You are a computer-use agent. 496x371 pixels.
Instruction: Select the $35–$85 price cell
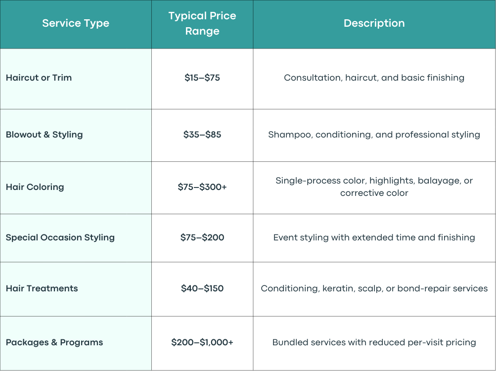pyautogui.click(x=202, y=135)
